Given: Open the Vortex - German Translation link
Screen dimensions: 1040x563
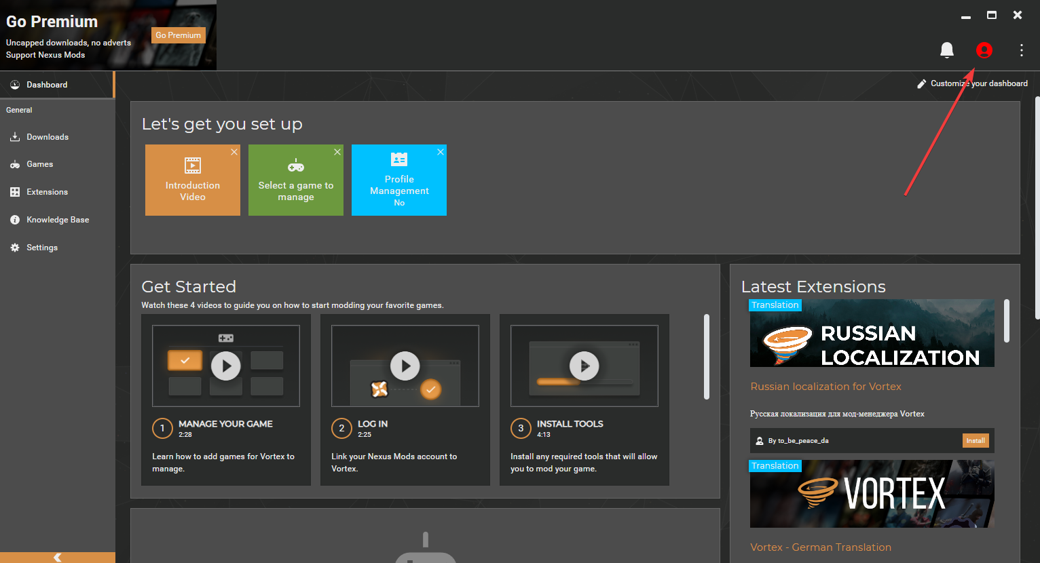Looking at the screenshot, I should tap(821, 547).
